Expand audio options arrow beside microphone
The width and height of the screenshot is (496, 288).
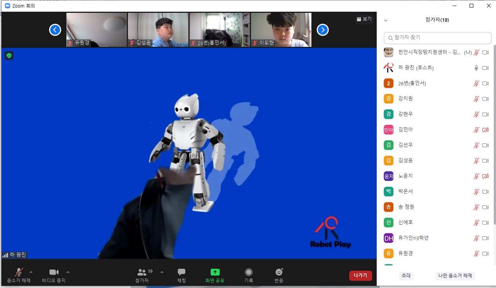click(x=31, y=272)
